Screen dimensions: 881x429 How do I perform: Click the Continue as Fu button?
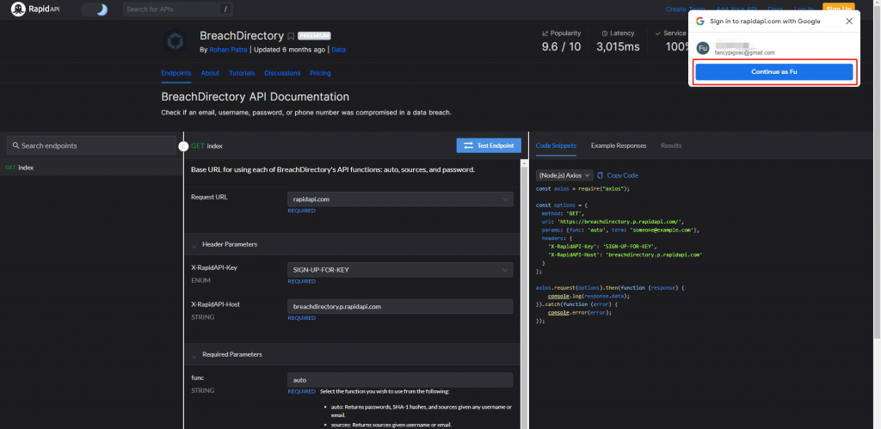773,73
